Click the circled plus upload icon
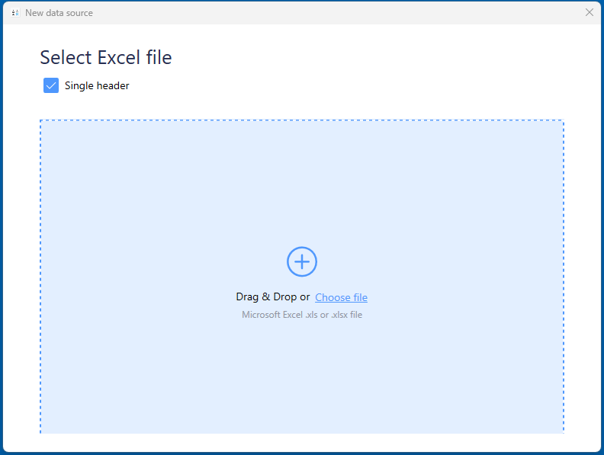Image resolution: width=604 pixels, height=455 pixels. click(x=302, y=261)
